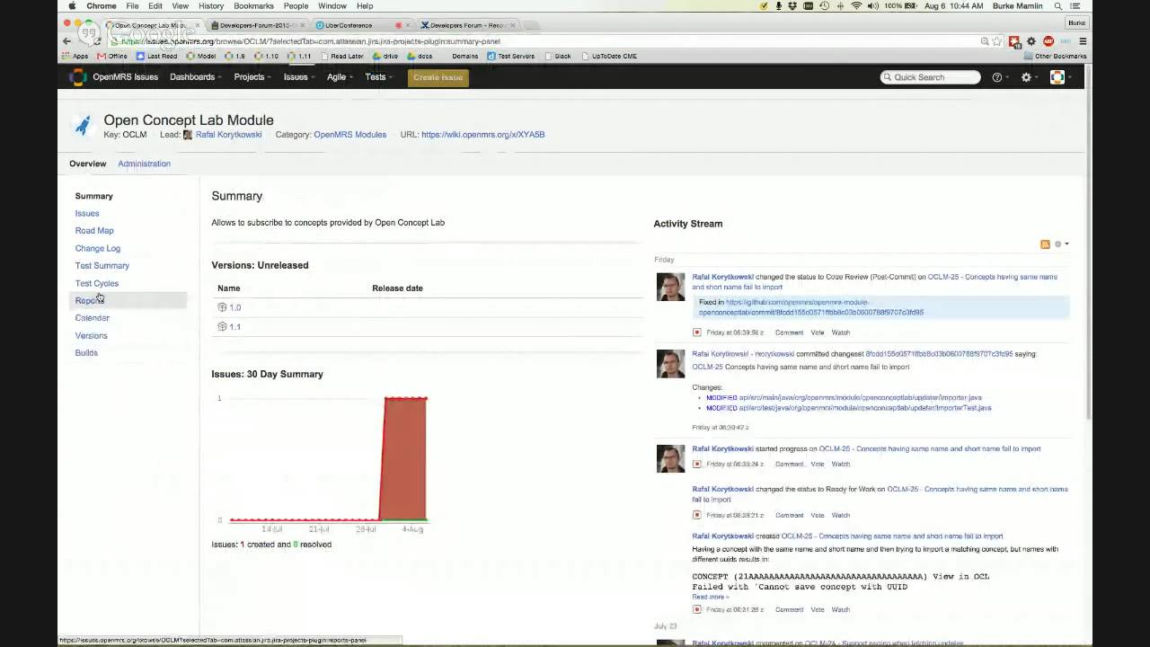Click the AdBlock Plus extension icon
1150x647 pixels.
[x=1048, y=41]
